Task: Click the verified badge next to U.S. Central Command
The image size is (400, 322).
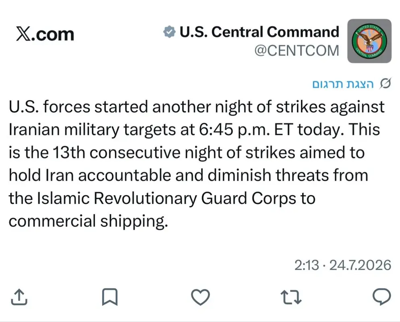Action: click(x=170, y=32)
